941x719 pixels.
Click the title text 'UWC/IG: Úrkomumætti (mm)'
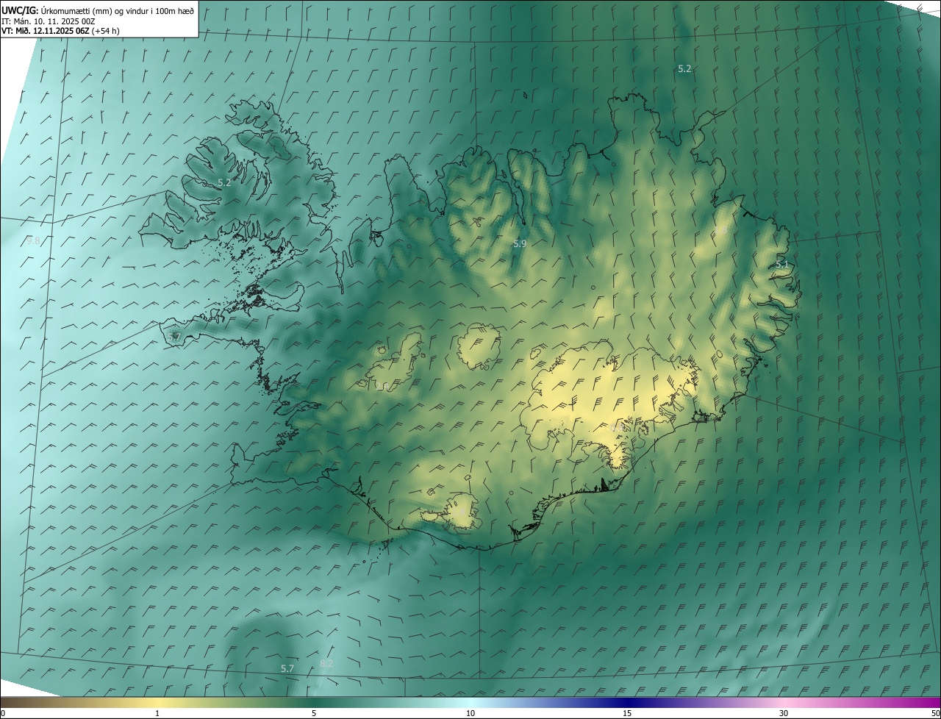tap(57, 10)
